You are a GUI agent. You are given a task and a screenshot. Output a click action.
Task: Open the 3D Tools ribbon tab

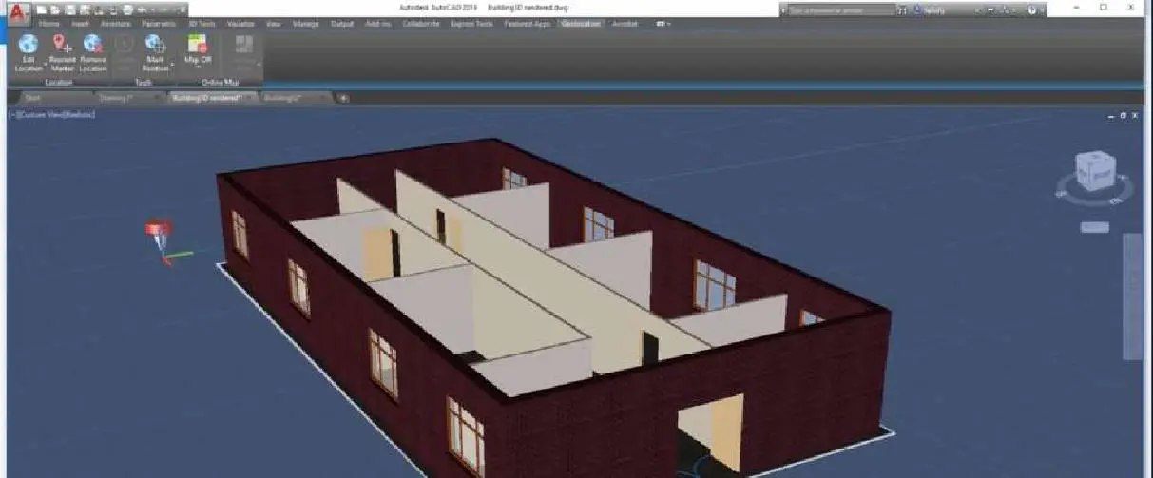(x=201, y=23)
